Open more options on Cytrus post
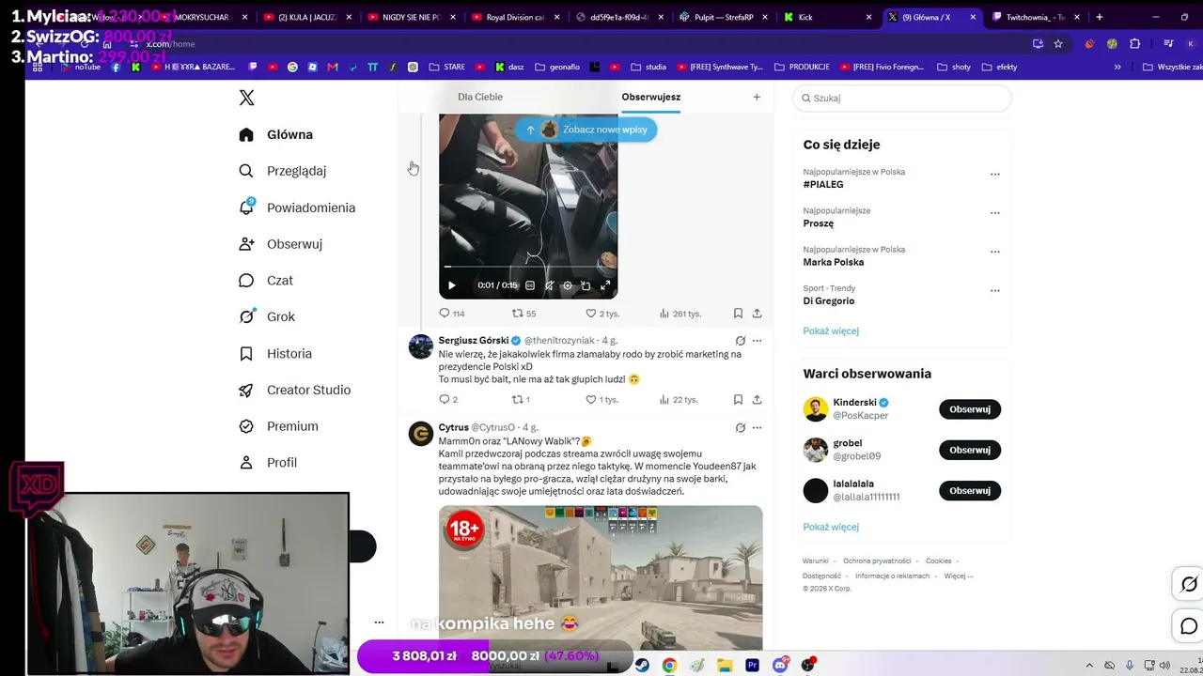Image resolution: width=1203 pixels, height=676 pixels. 757,428
